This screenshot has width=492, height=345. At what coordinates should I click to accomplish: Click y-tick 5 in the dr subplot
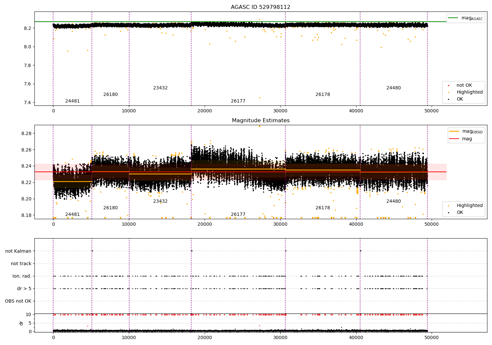click(30, 323)
